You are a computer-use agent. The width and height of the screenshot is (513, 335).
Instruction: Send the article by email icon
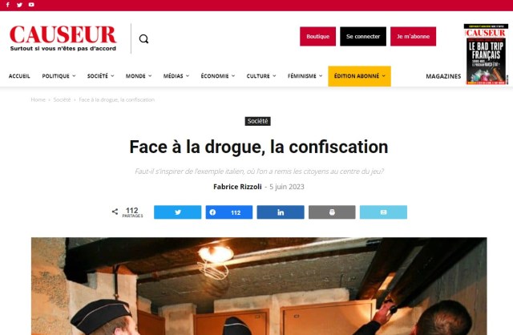[x=383, y=212]
